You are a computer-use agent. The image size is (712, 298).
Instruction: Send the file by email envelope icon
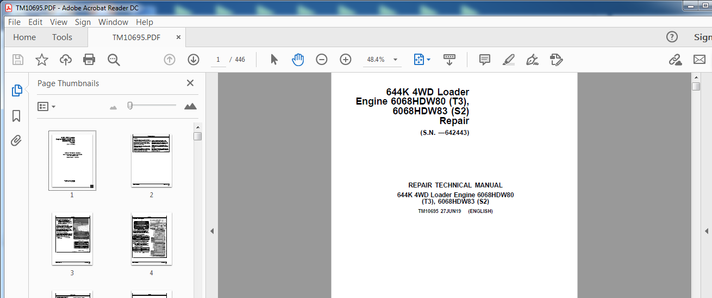click(x=699, y=60)
